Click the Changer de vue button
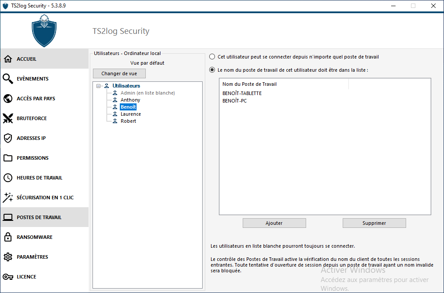Screen dimensions: 444x293 pyautogui.click(x=119, y=73)
